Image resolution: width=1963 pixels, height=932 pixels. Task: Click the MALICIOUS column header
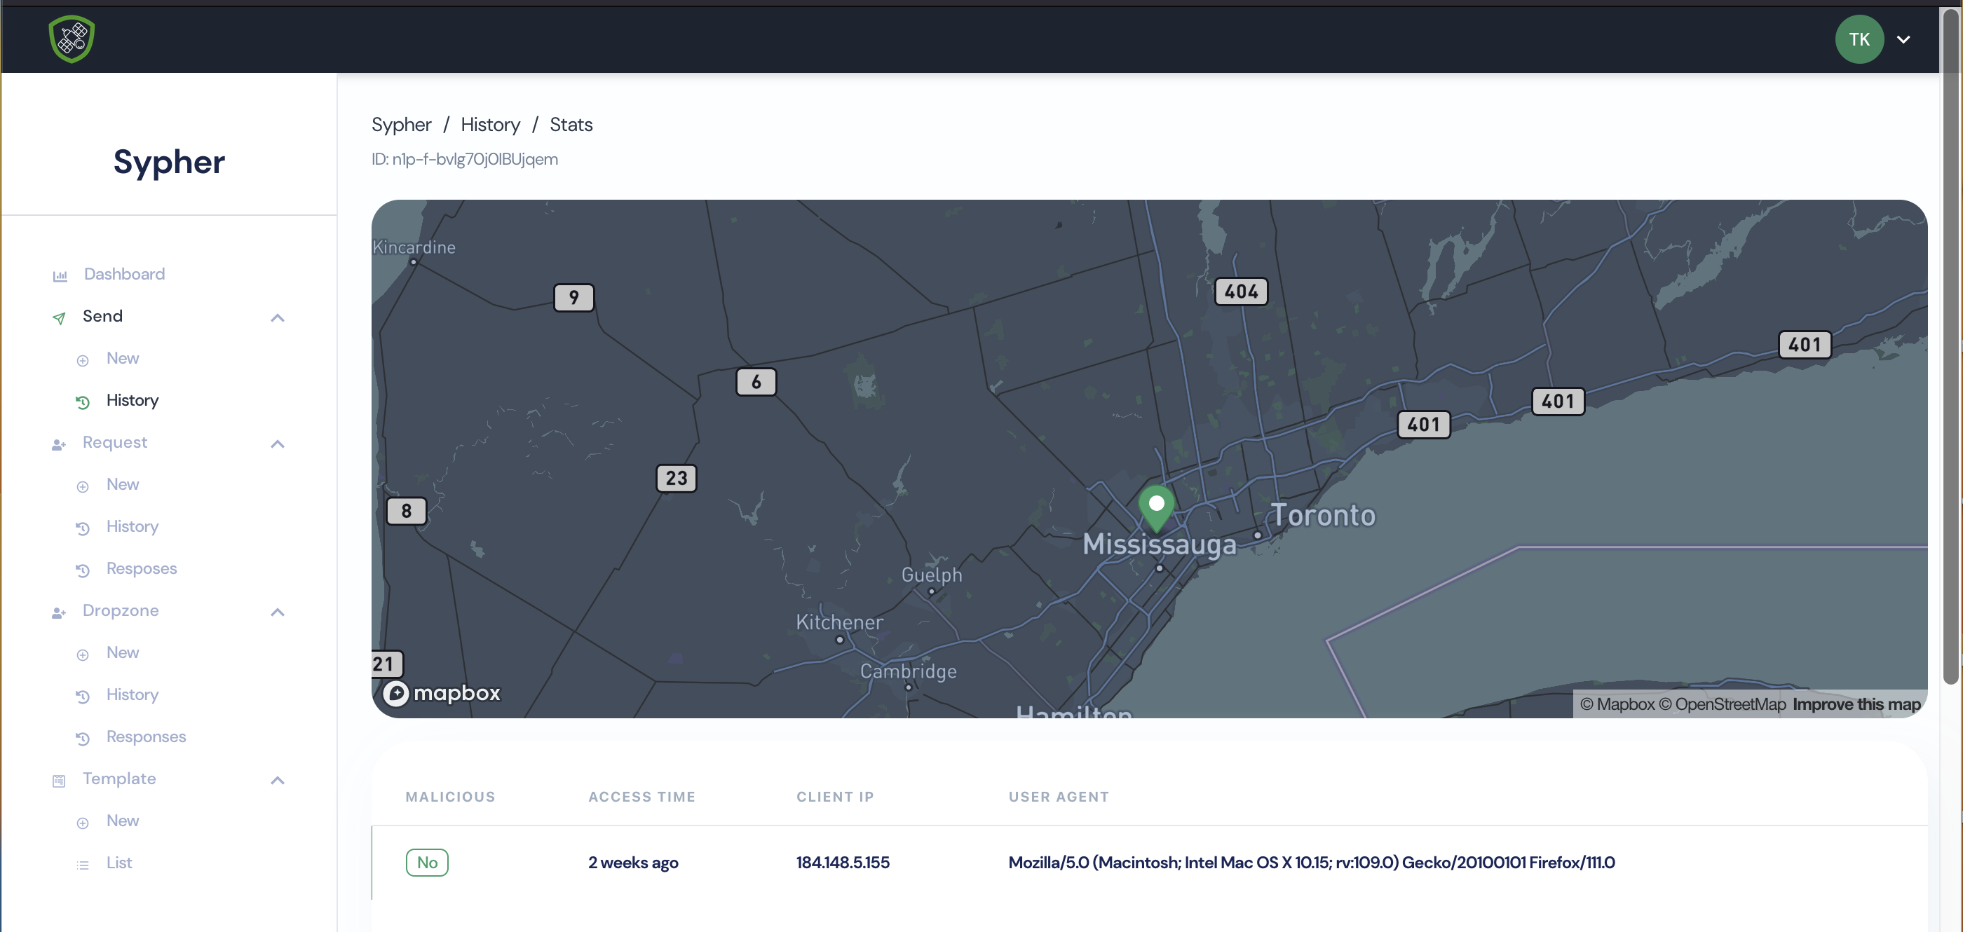[450, 797]
